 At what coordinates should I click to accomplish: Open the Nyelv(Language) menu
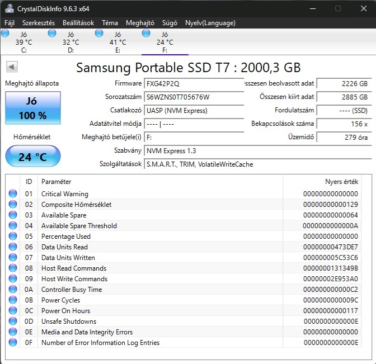point(210,23)
